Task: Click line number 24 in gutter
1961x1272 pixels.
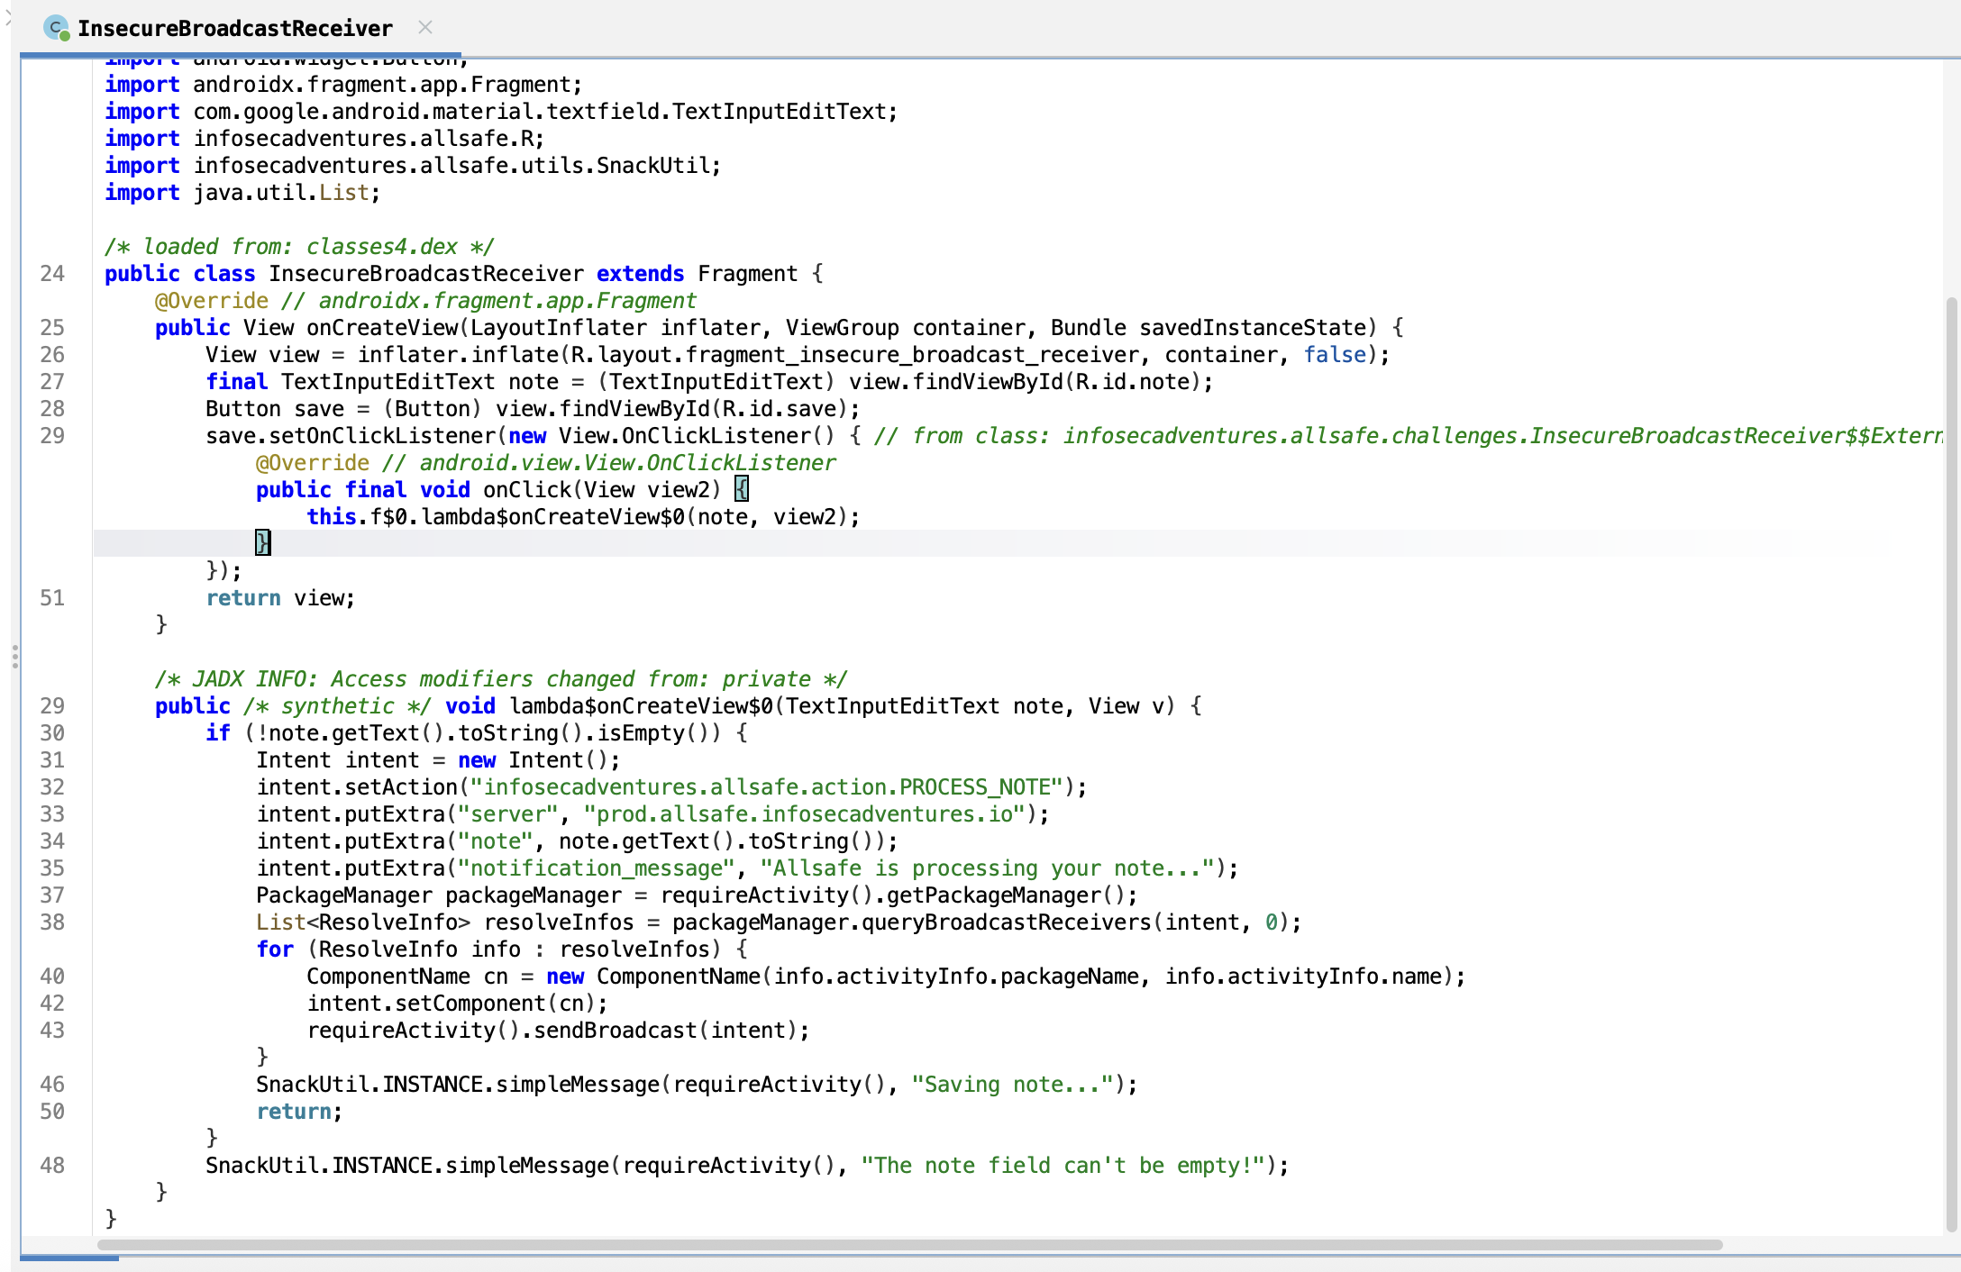Action: [52, 274]
